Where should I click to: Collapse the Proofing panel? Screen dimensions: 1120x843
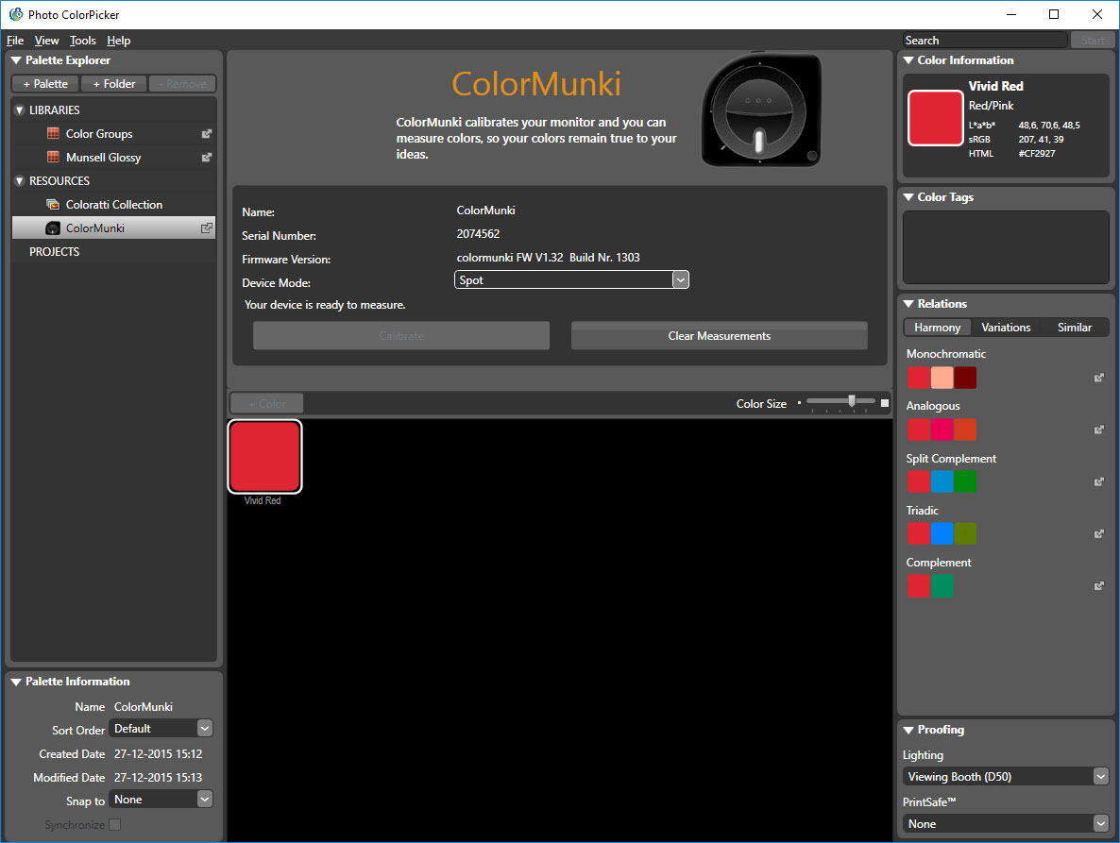pos(908,731)
